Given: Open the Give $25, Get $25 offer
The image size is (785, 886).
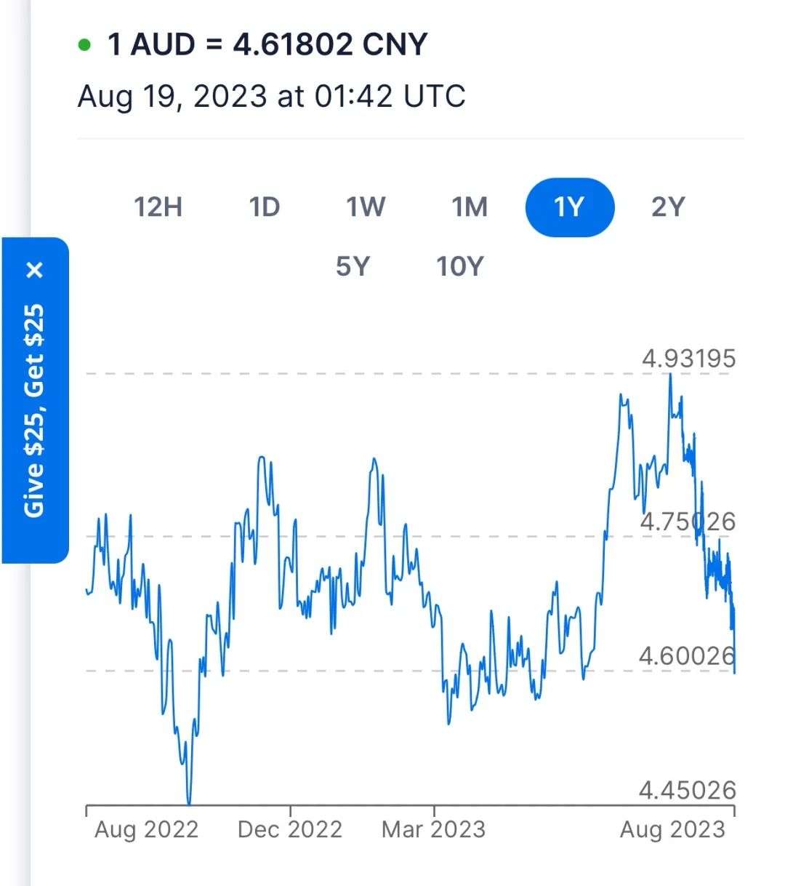Looking at the screenshot, I should [34, 410].
